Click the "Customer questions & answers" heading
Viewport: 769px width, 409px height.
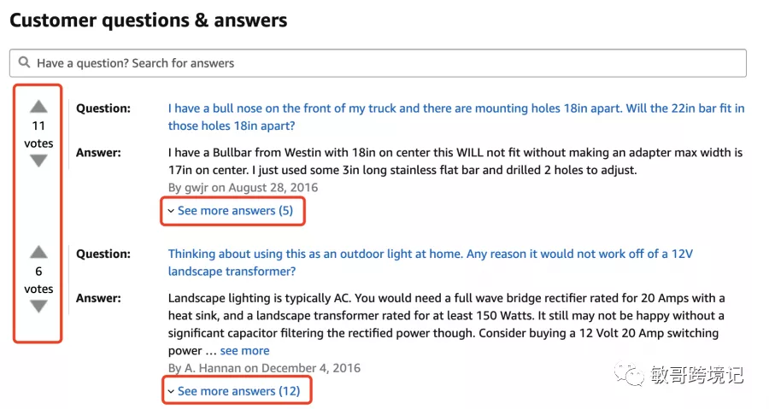coord(149,20)
